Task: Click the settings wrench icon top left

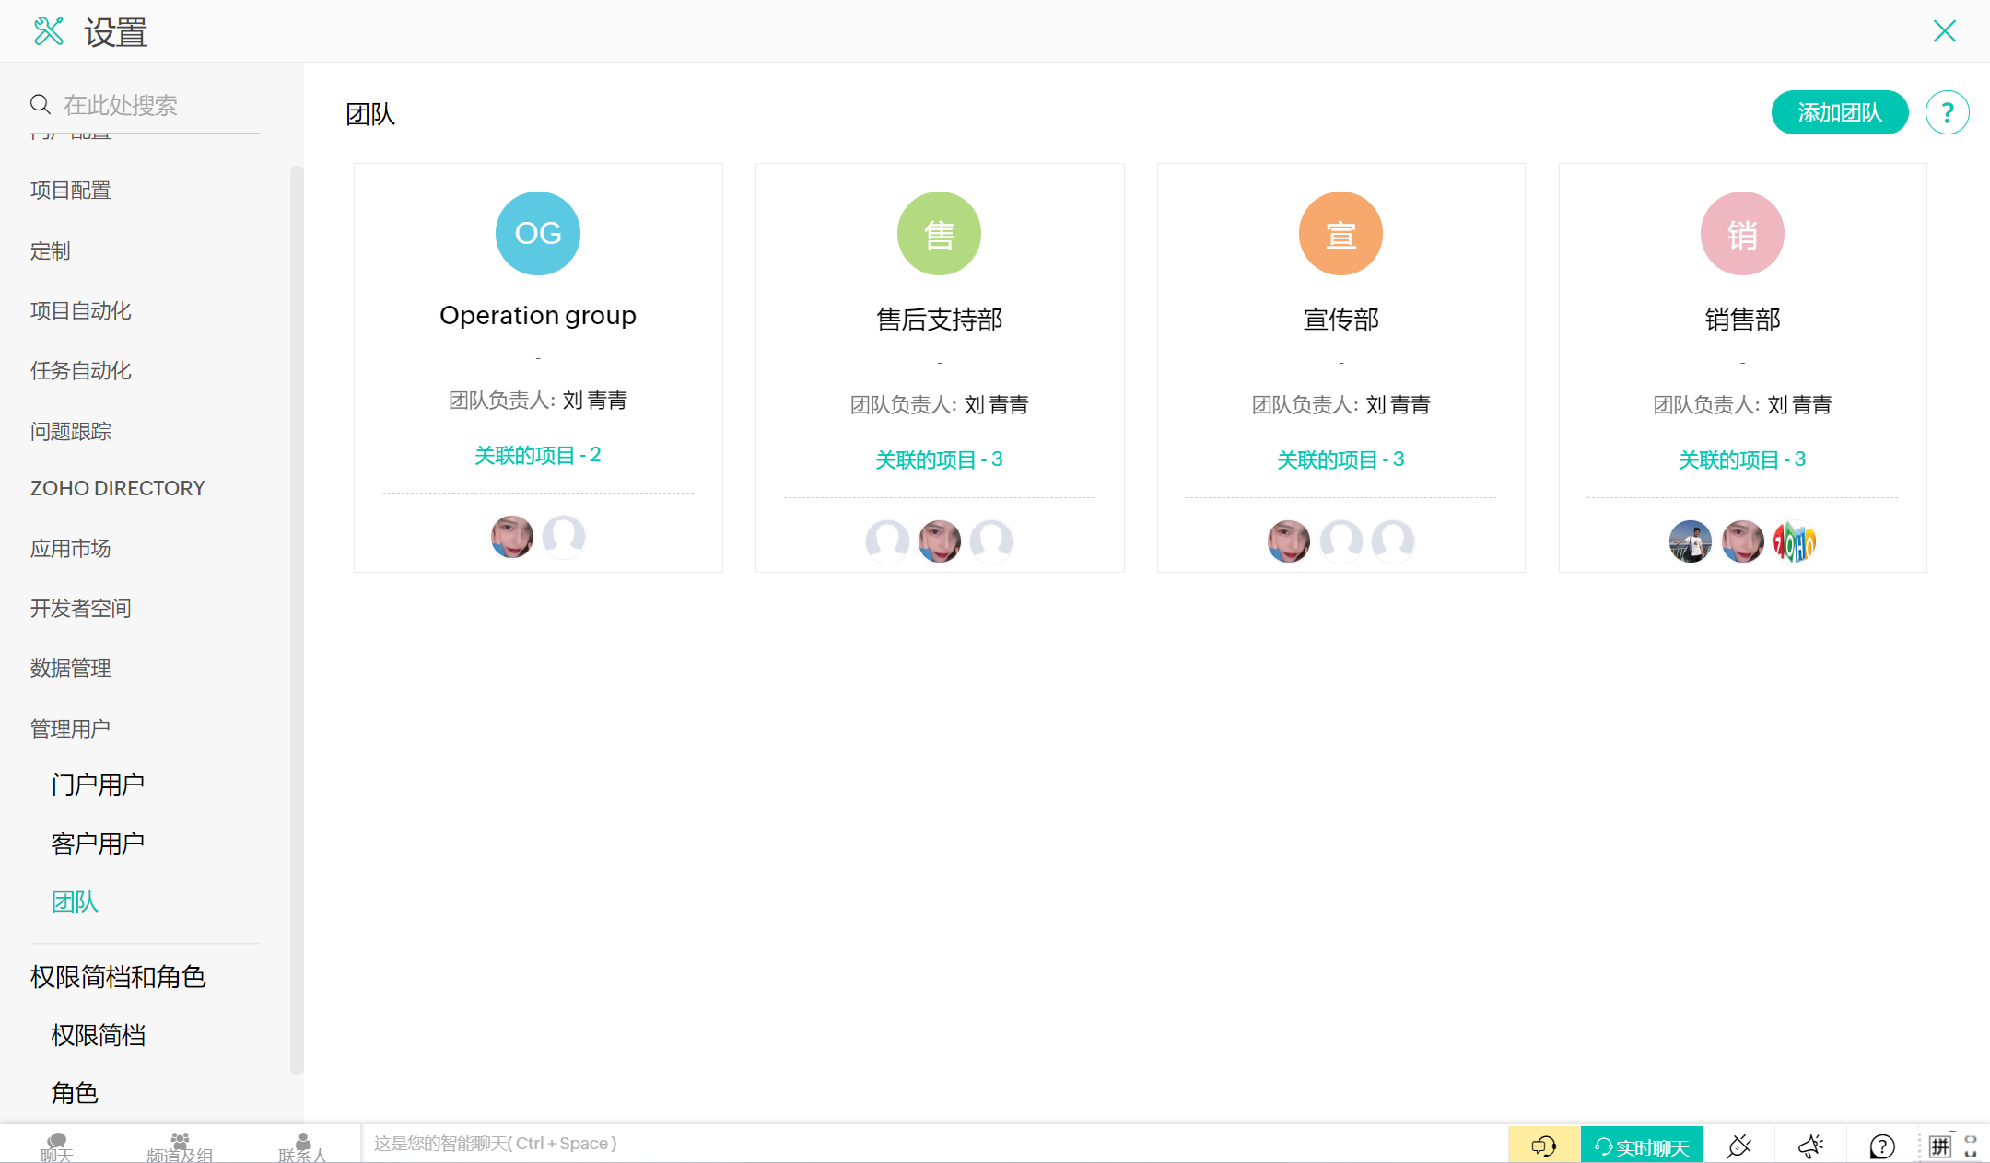Action: (x=50, y=30)
